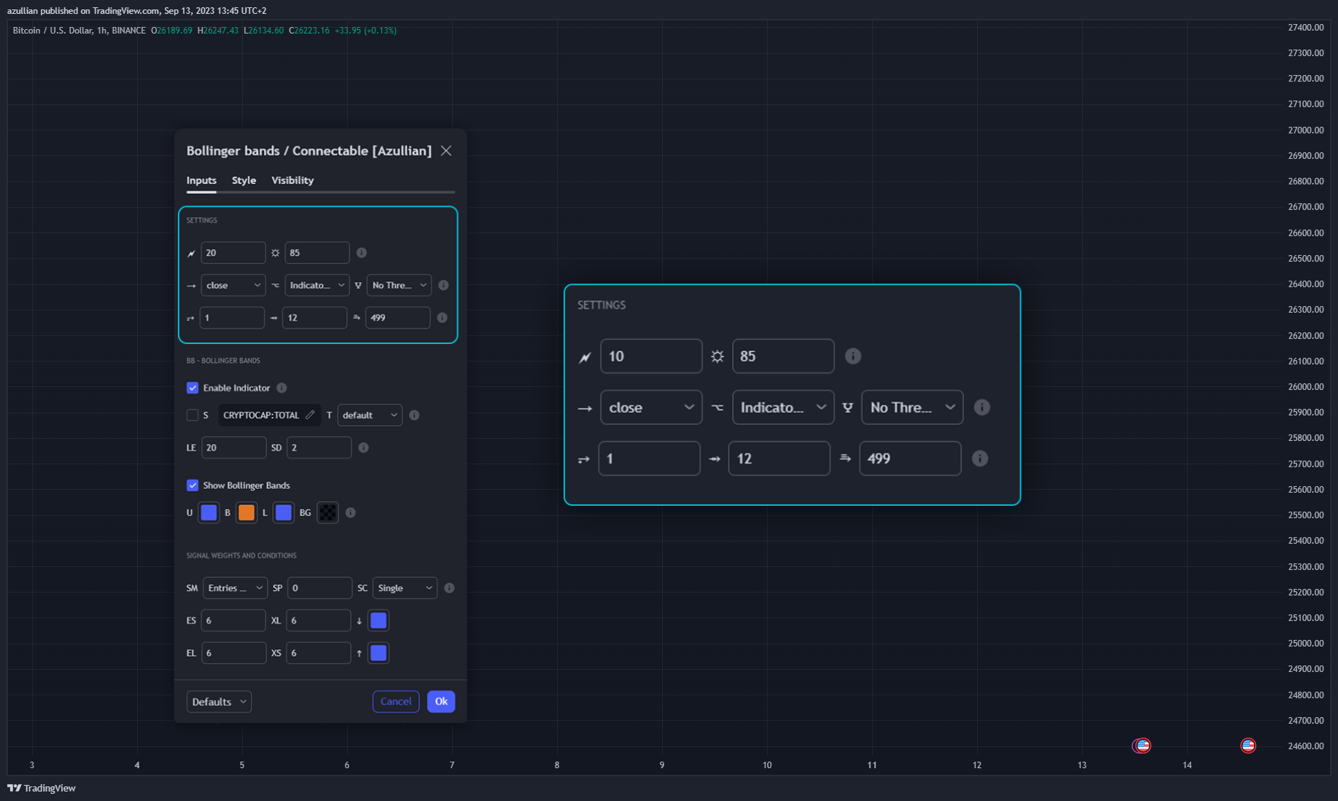Click the XL weight field
The image size is (1338, 801).
(x=319, y=620)
